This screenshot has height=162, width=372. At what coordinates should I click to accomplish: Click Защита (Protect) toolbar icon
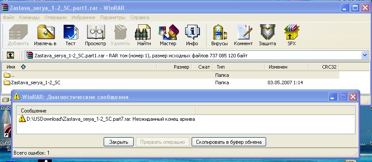click(267, 32)
